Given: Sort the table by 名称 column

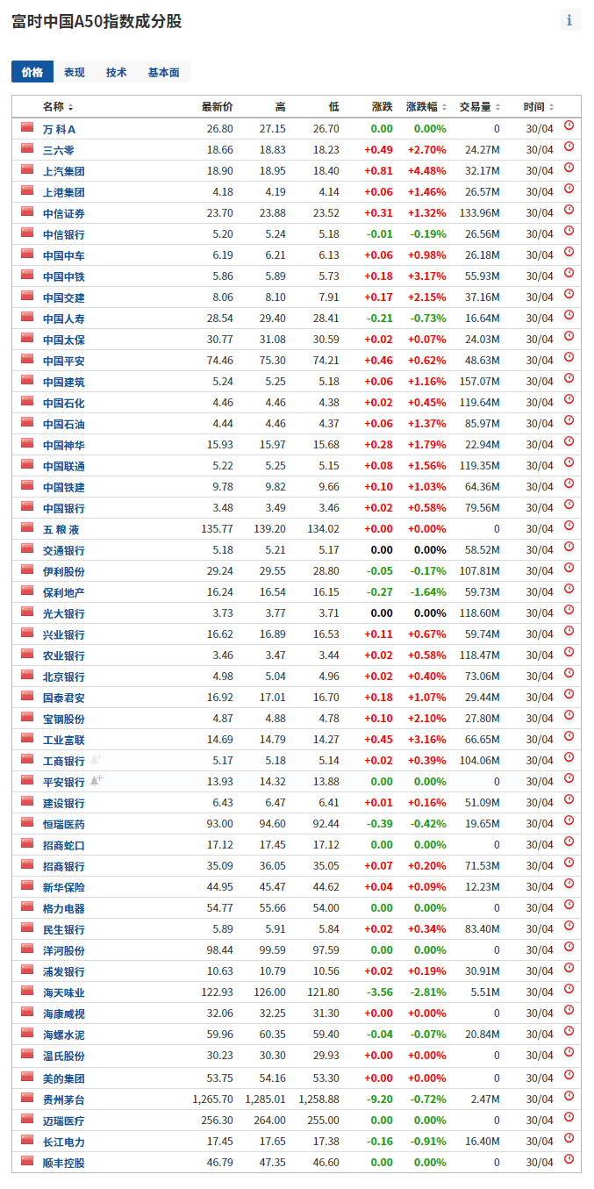Looking at the screenshot, I should [58, 107].
